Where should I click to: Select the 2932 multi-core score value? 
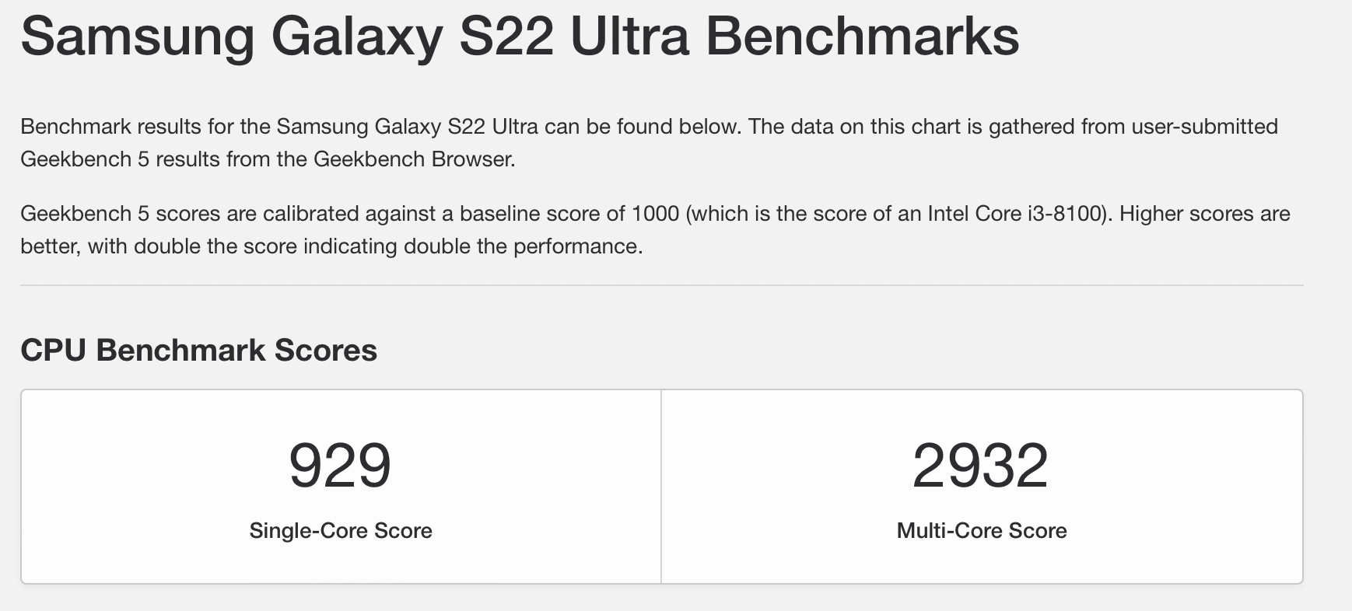[x=981, y=466]
